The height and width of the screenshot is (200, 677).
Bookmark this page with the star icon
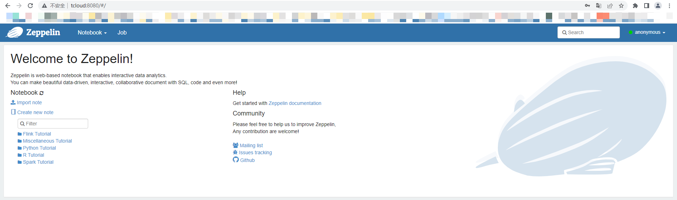[x=621, y=6]
